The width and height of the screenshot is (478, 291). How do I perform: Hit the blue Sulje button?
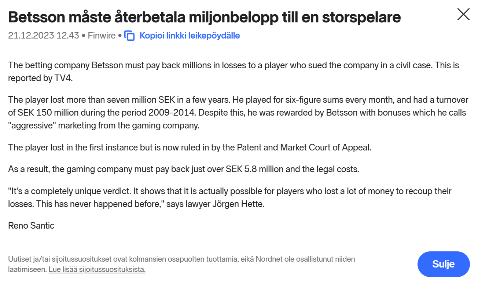444,264
